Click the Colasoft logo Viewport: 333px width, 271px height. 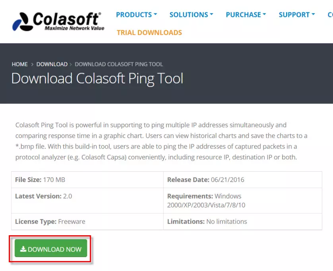pos(58,21)
